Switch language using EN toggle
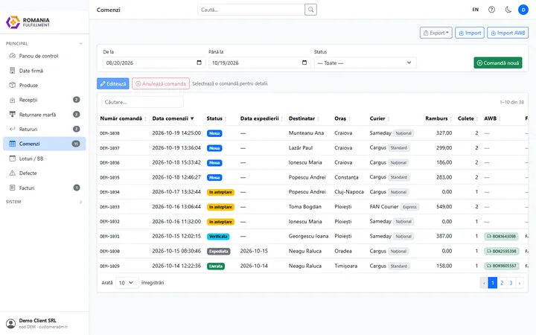This screenshot has width=536, height=335. coord(475,10)
